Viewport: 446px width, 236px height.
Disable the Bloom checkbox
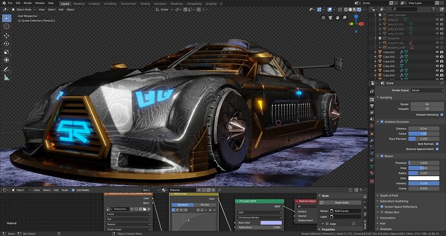click(x=382, y=156)
